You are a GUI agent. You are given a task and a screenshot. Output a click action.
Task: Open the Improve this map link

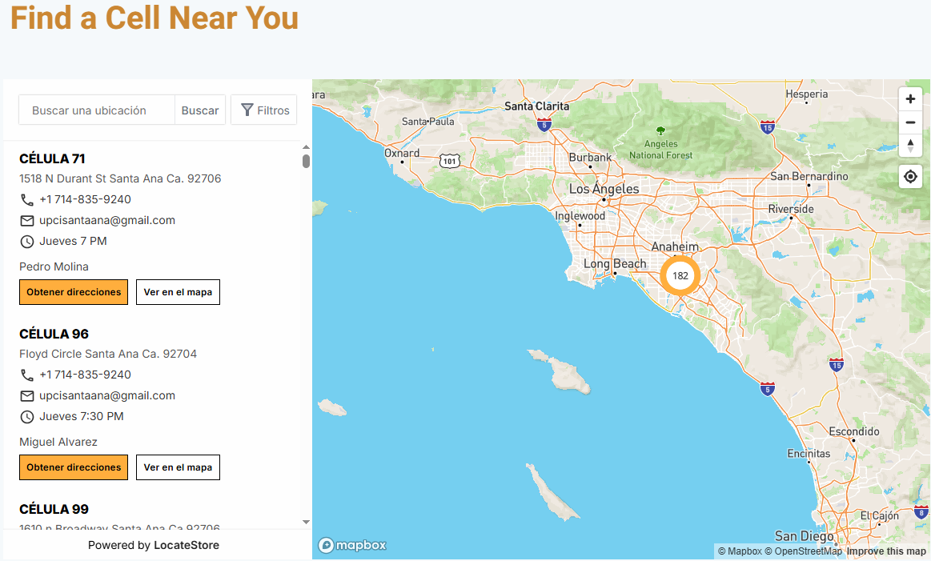click(x=886, y=551)
